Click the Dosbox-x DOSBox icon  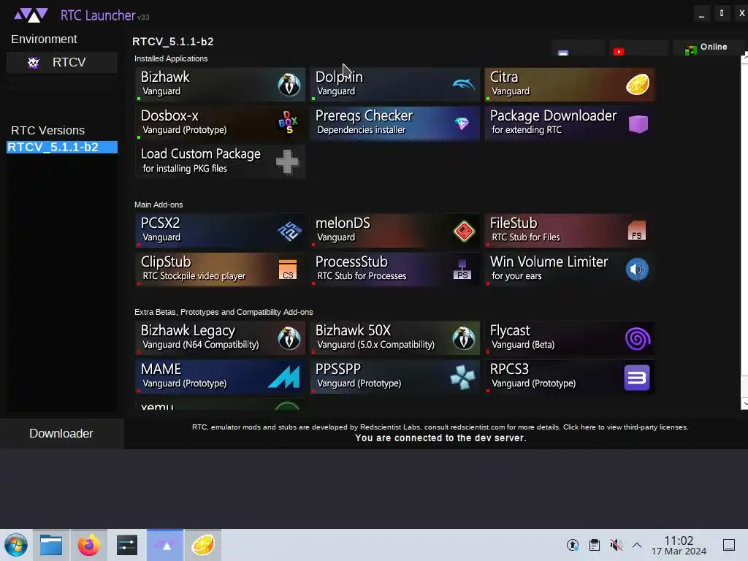coord(288,123)
